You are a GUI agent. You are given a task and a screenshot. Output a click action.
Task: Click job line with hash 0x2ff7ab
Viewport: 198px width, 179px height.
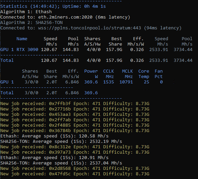coord(75,120)
